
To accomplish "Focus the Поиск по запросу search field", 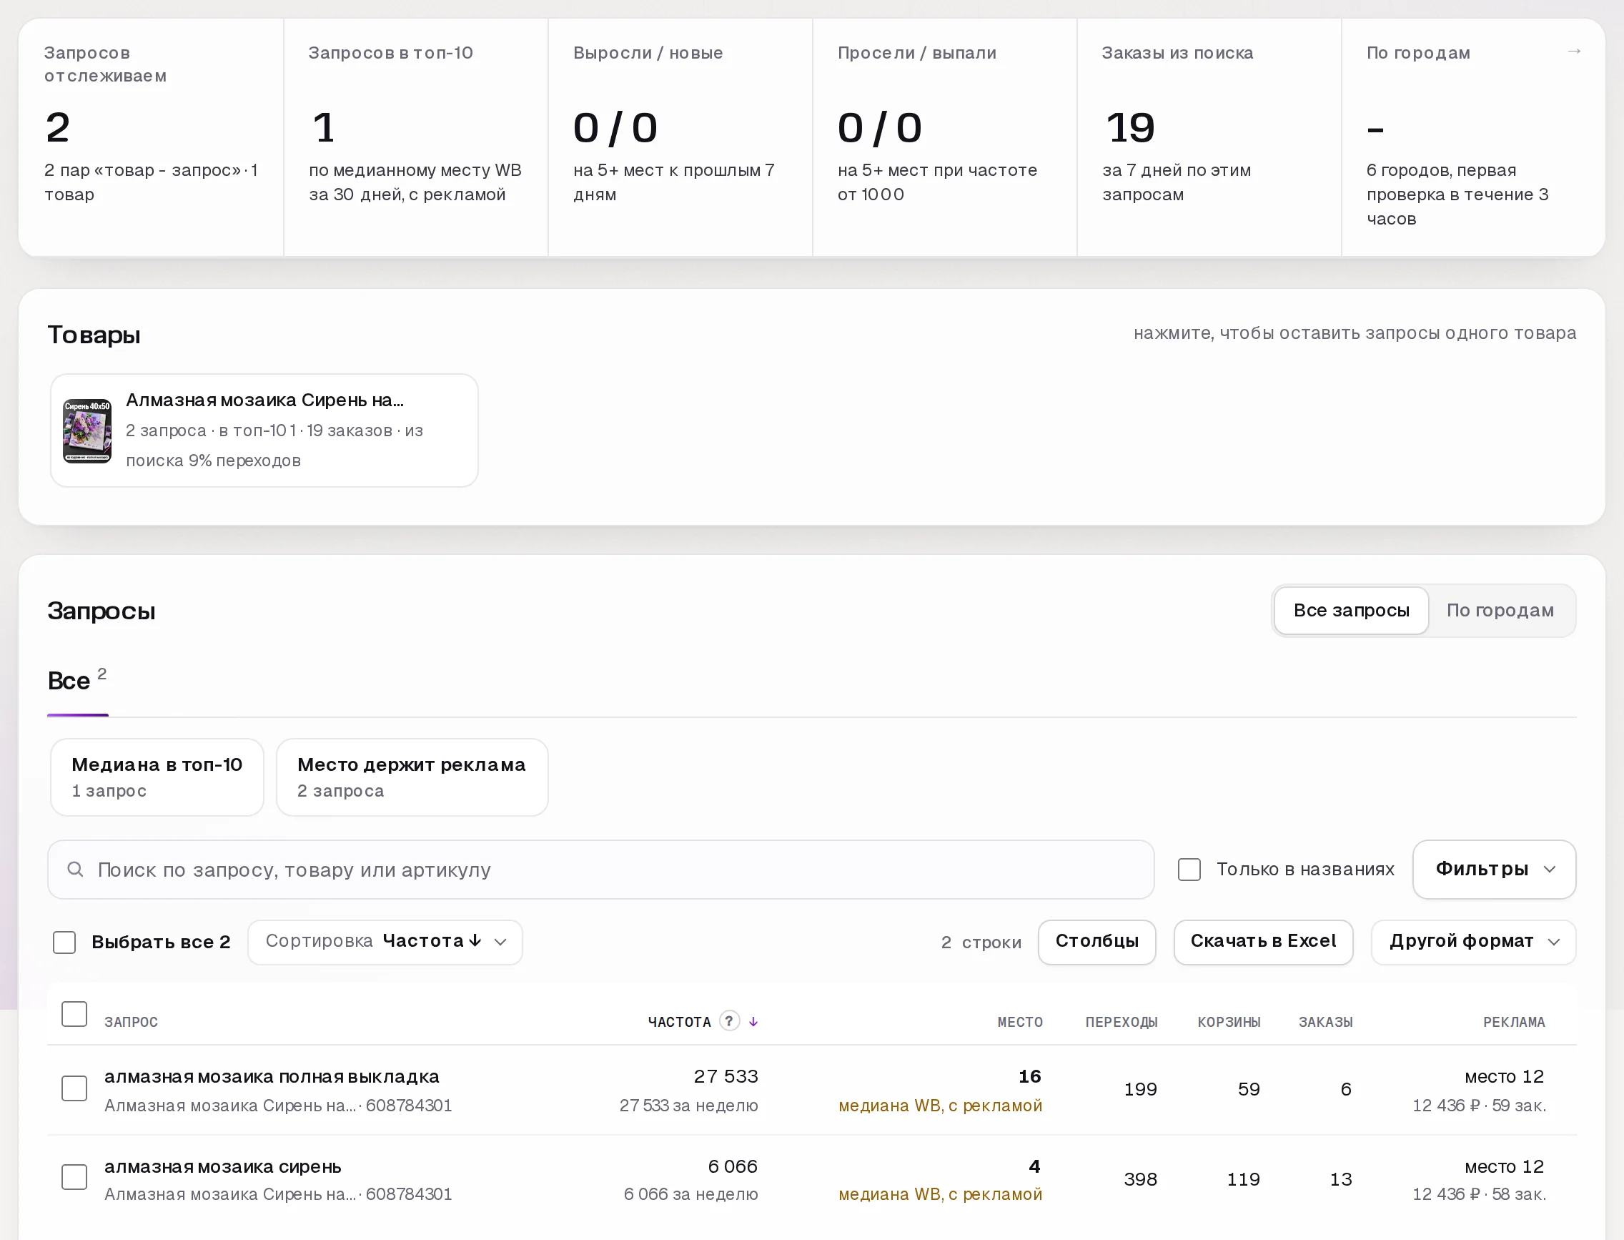I will click(600, 870).
